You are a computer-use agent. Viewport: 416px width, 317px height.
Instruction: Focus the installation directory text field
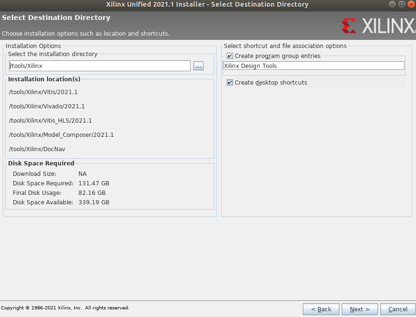[100, 66]
